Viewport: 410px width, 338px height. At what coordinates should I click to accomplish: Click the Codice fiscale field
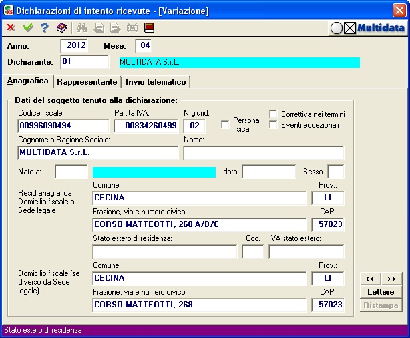click(63, 126)
